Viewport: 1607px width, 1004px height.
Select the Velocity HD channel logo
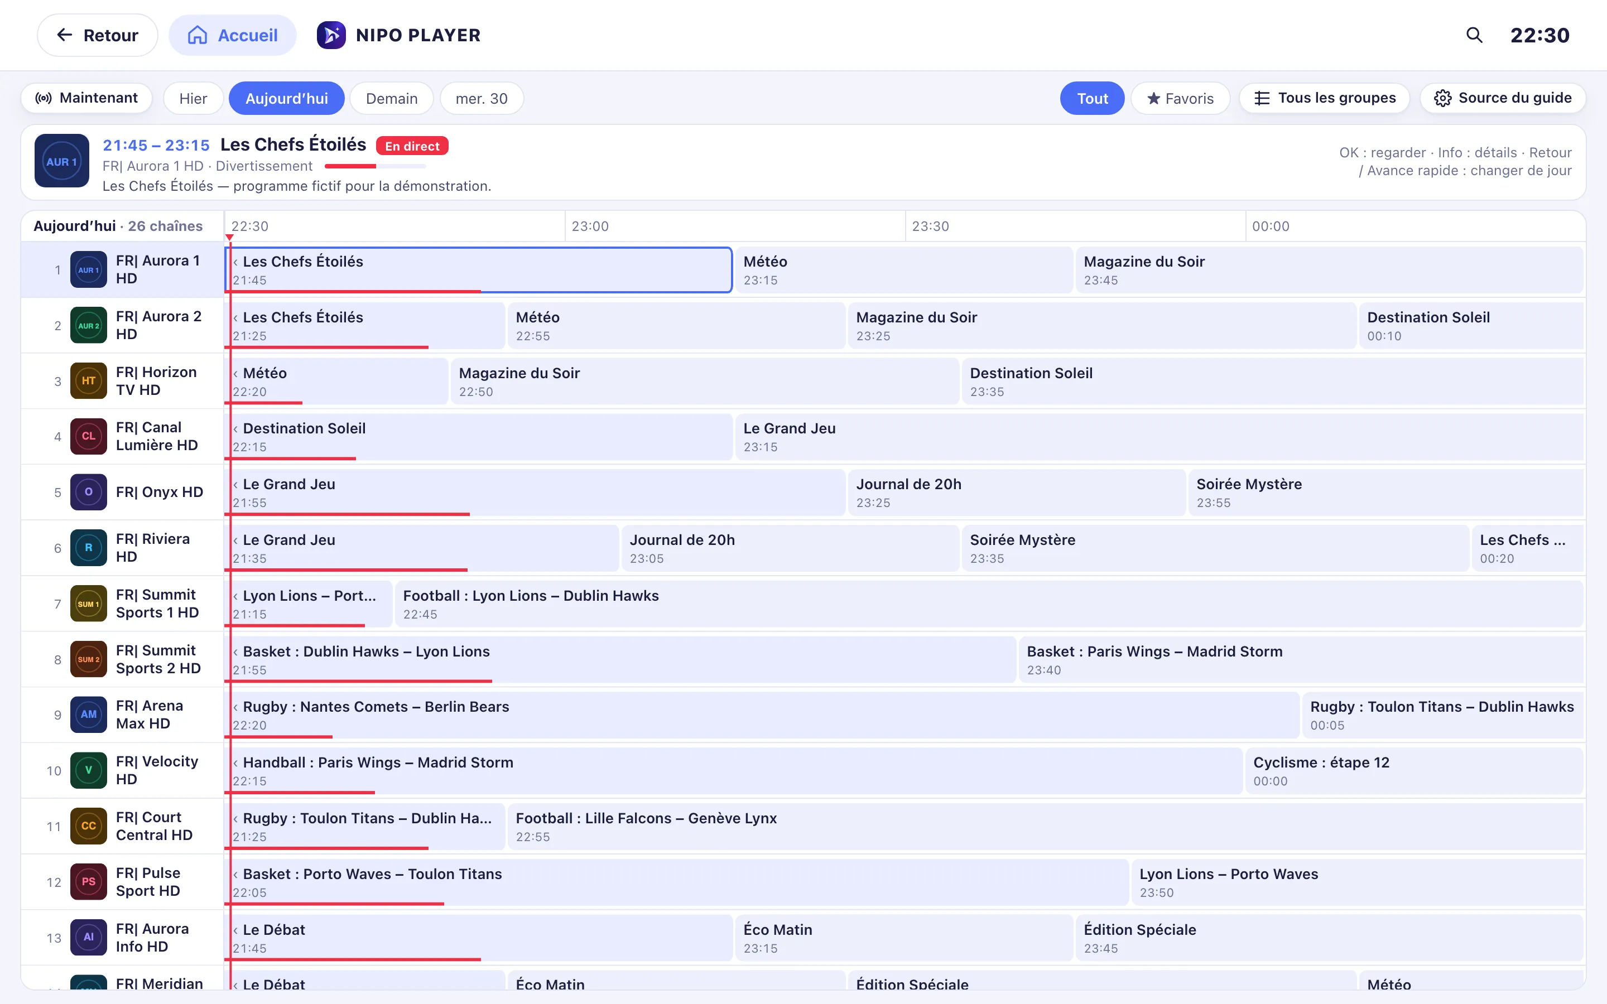(88, 770)
